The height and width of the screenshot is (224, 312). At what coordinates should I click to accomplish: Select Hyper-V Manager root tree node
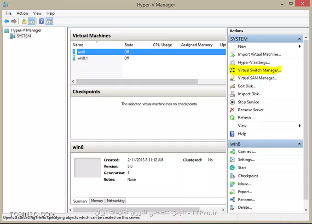click(26, 30)
